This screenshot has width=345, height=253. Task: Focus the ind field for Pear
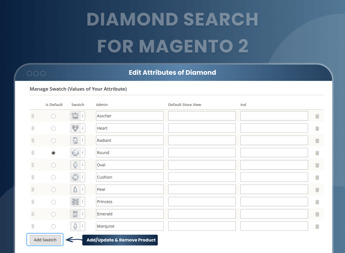coord(274,189)
